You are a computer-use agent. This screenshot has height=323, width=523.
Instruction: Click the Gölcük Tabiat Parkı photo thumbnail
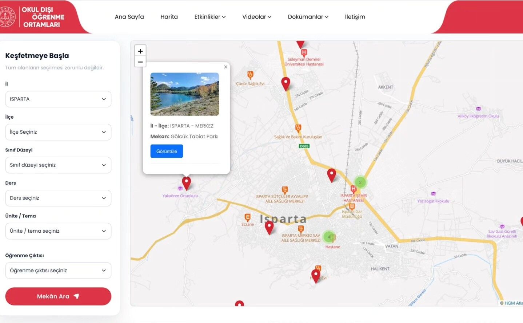point(185,94)
